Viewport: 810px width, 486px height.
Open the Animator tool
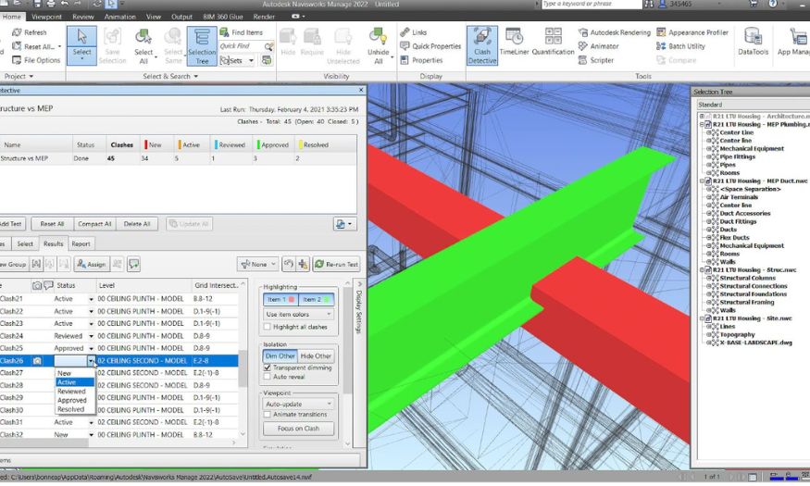click(598, 46)
